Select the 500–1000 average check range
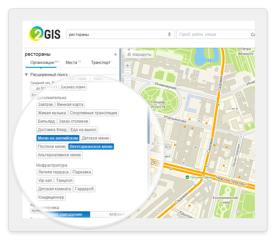 click(77, 79)
